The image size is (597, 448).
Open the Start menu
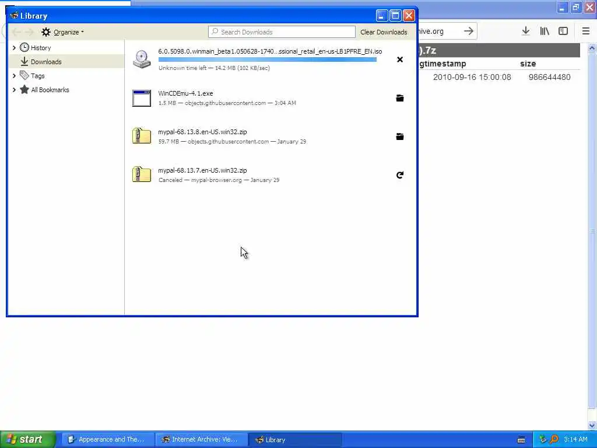click(x=28, y=439)
